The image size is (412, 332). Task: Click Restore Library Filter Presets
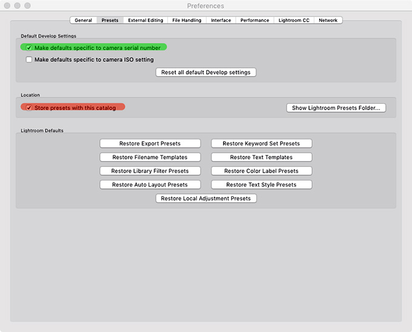150,171
